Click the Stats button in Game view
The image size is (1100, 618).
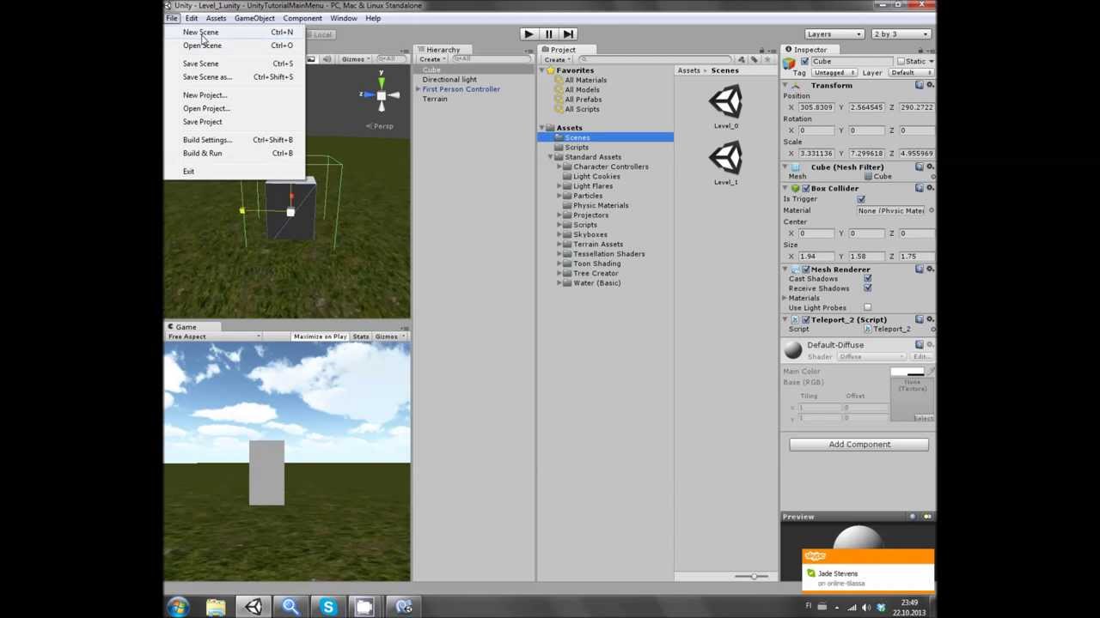pos(361,336)
